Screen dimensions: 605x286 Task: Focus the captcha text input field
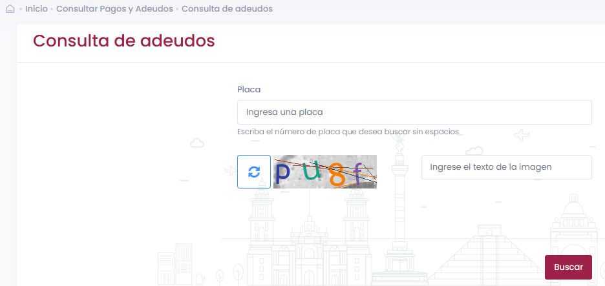506,167
